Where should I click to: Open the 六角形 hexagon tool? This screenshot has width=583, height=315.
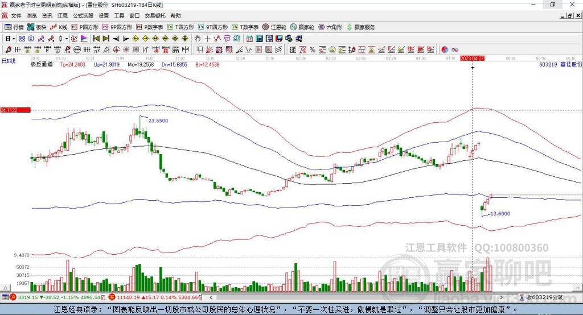click(x=330, y=27)
